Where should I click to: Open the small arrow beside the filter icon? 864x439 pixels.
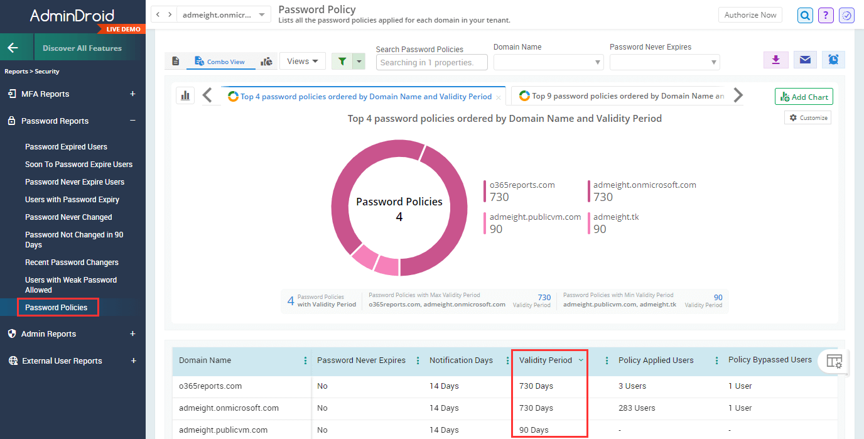pos(358,61)
